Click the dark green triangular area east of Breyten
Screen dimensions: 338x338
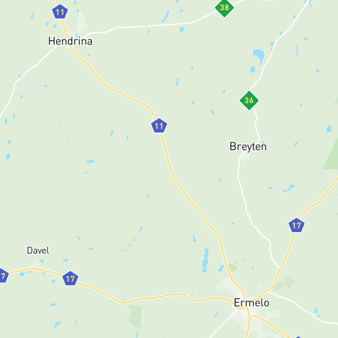(332, 154)
